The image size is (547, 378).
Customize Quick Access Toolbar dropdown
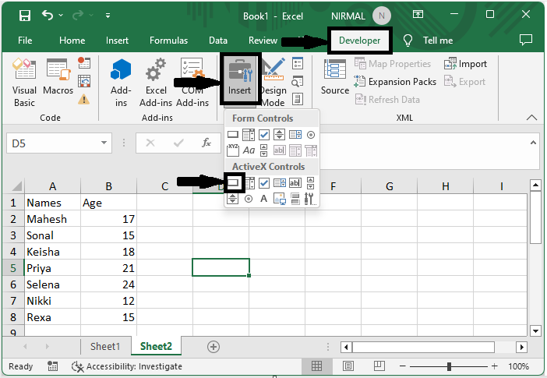108,16
